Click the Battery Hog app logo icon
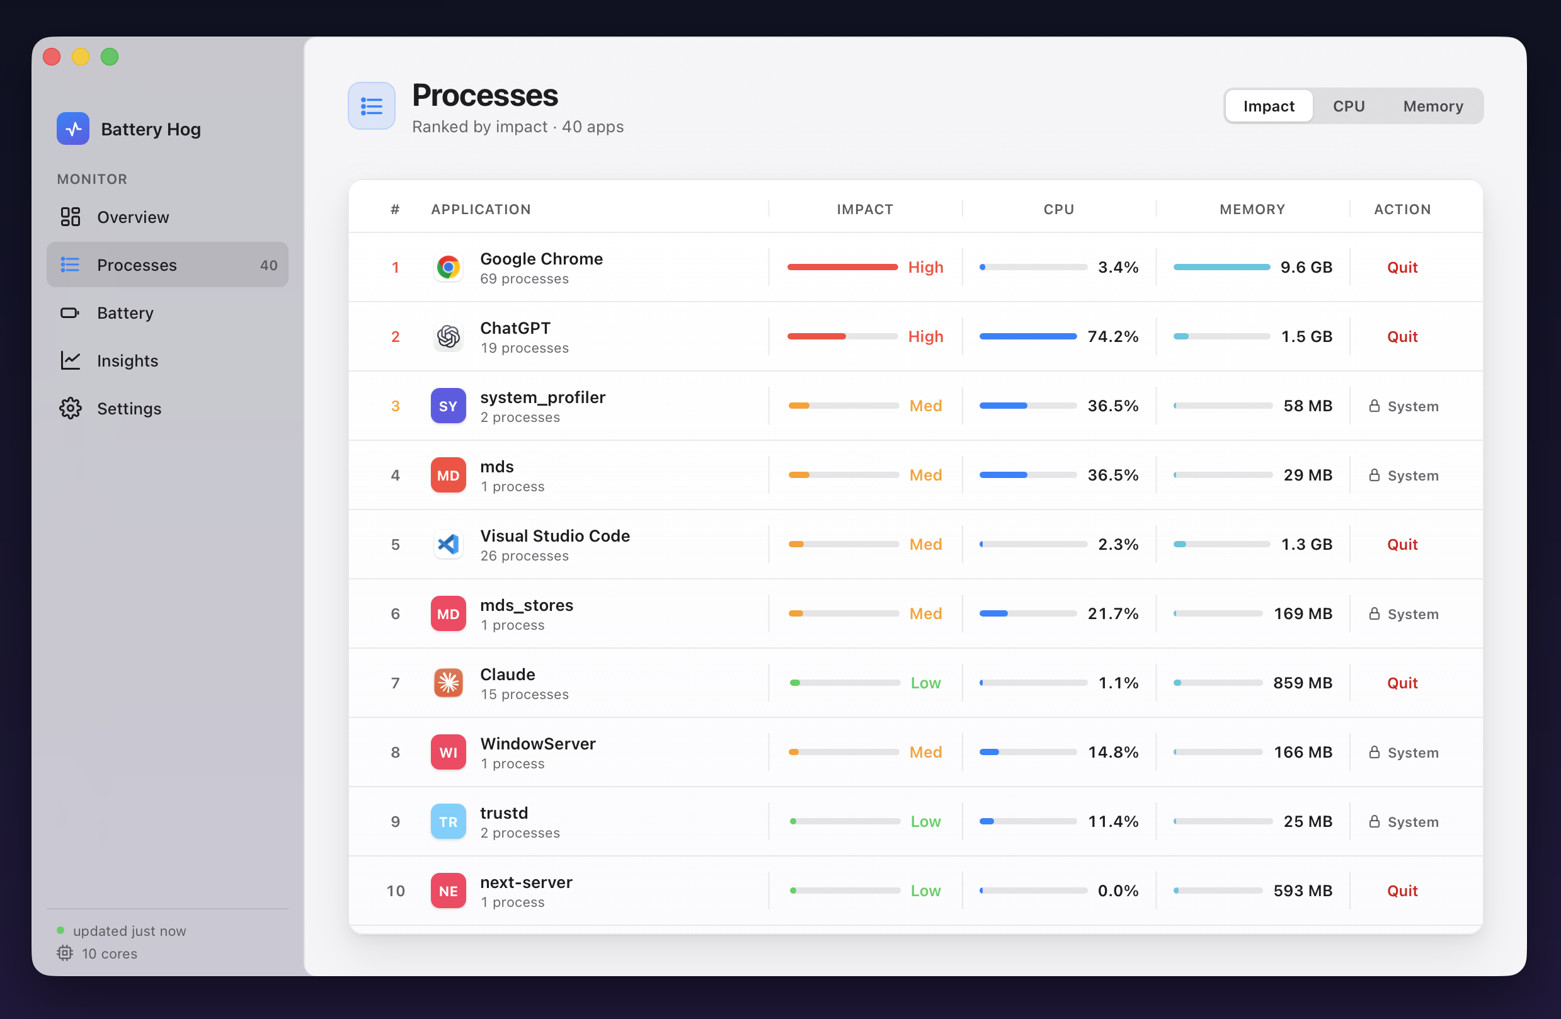The image size is (1561, 1019). click(73, 128)
